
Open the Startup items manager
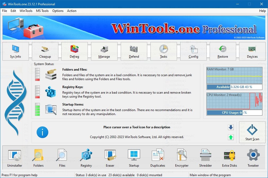[134, 157]
